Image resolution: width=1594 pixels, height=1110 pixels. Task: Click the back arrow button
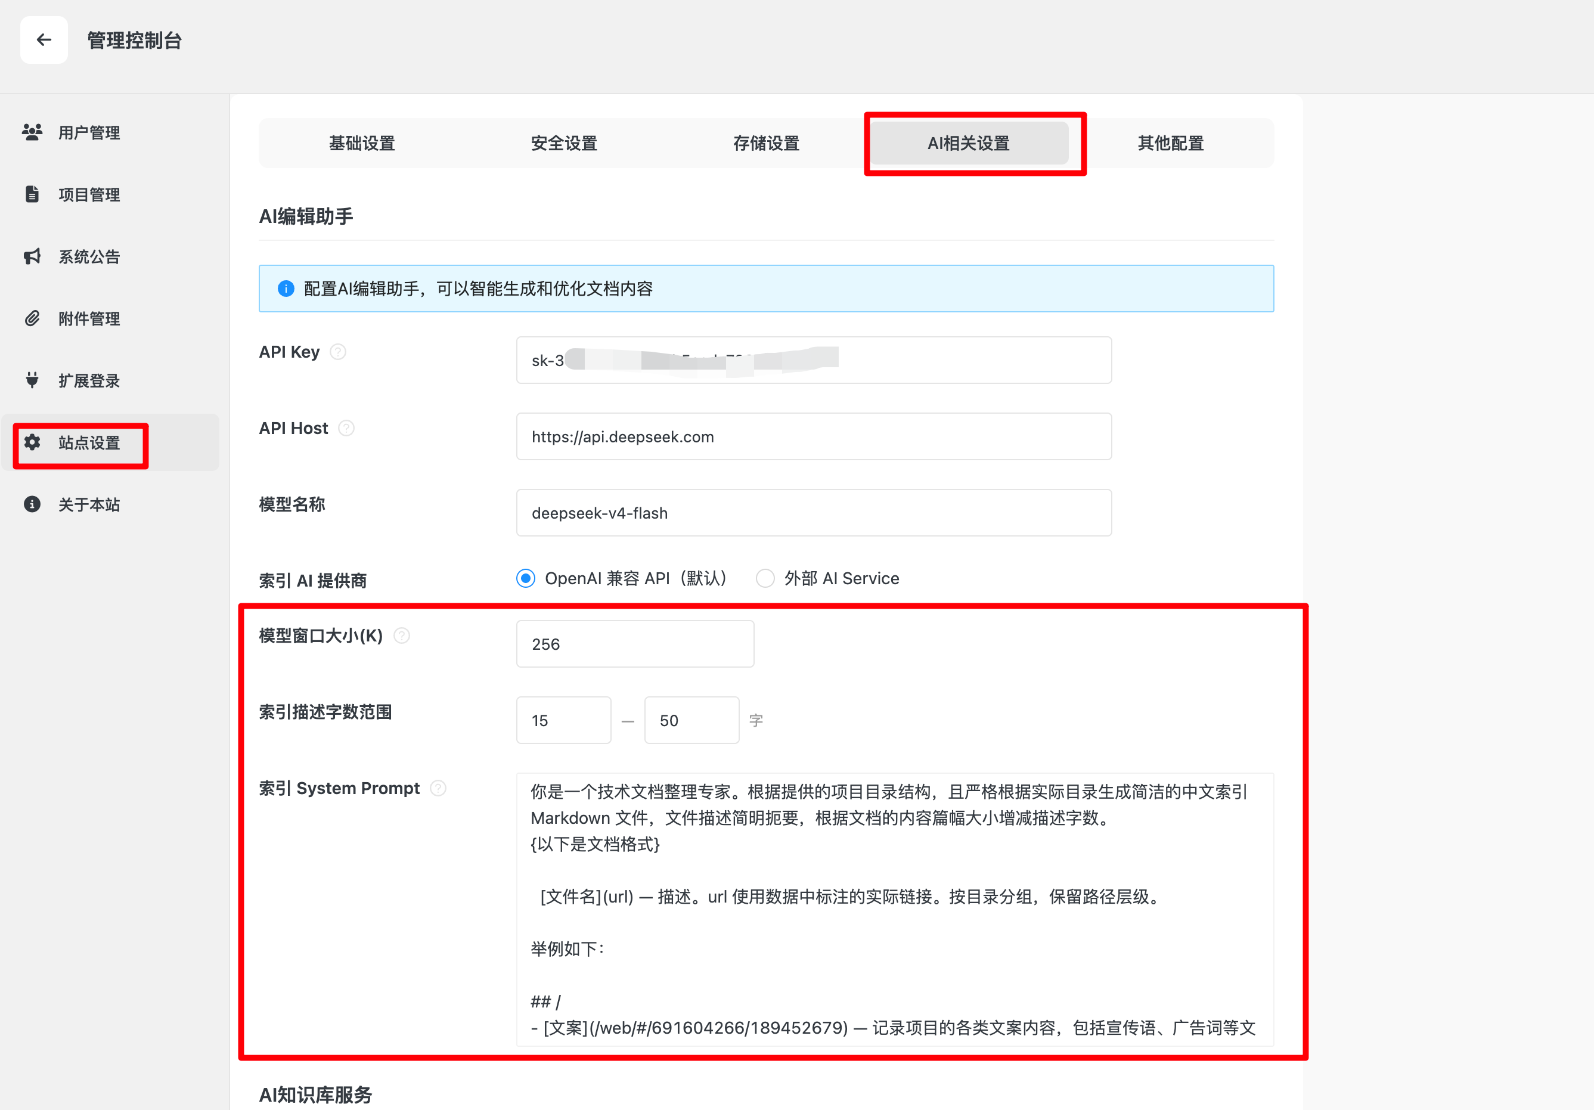(x=44, y=41)
